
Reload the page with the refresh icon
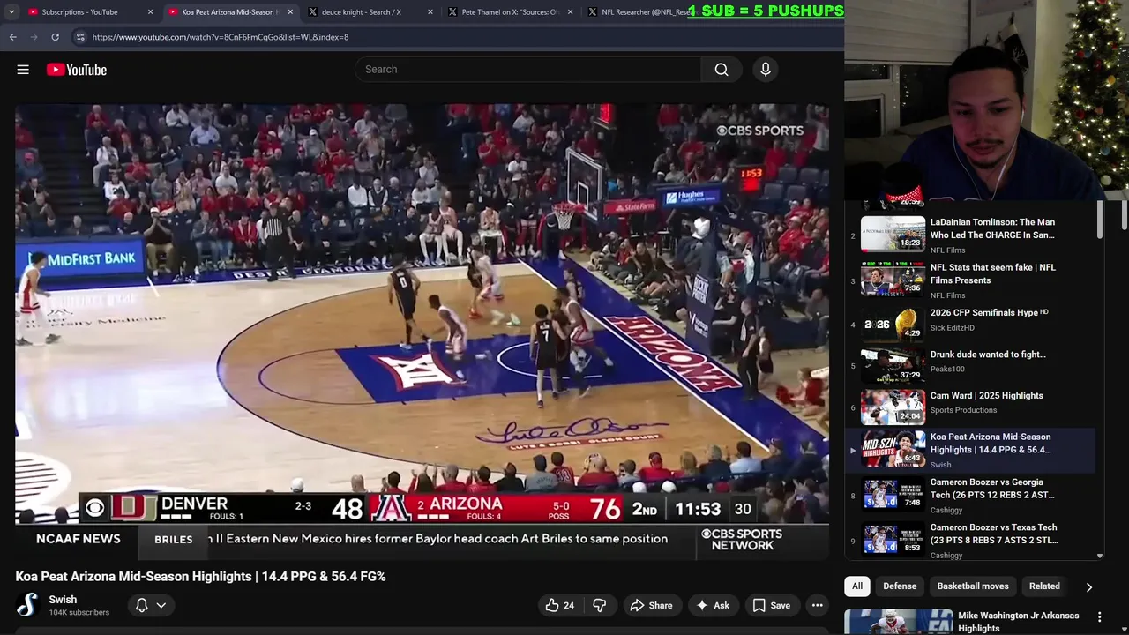point(55,37)
